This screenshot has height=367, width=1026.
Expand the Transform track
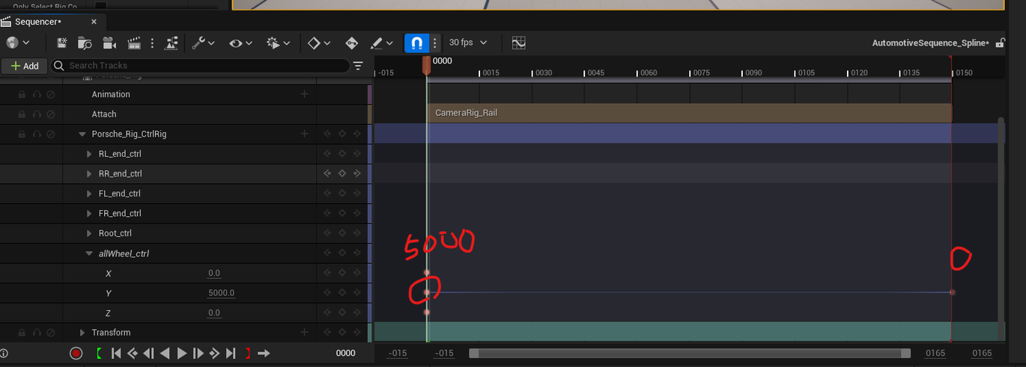point(82,333)
